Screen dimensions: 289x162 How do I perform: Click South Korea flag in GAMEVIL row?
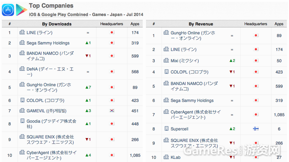(x=112, y=111)
